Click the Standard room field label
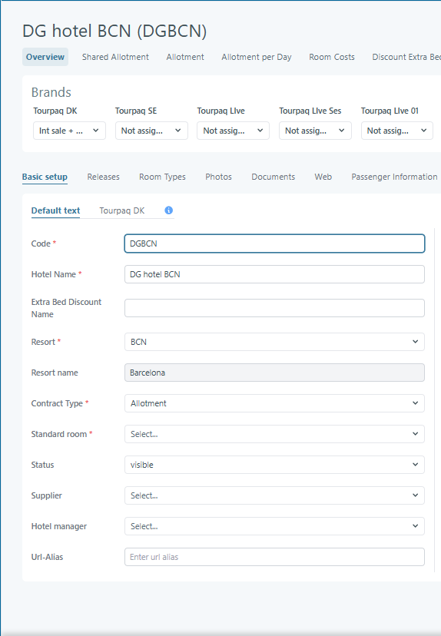The height and width of the screenshot is (636, 441). pos(59,434)
